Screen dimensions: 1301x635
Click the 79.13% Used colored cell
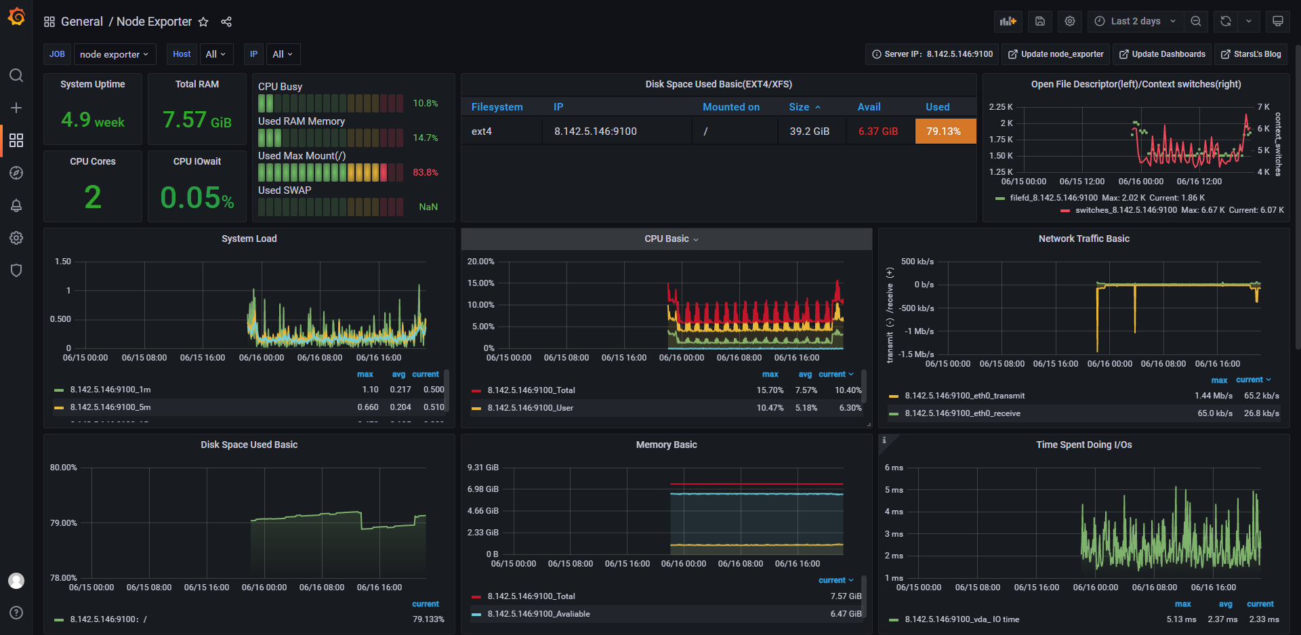(945, 131)
